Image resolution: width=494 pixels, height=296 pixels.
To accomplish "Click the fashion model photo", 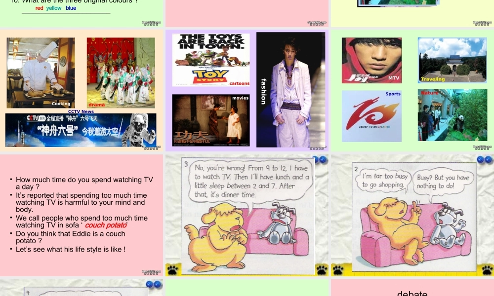I will coord(291,90).
